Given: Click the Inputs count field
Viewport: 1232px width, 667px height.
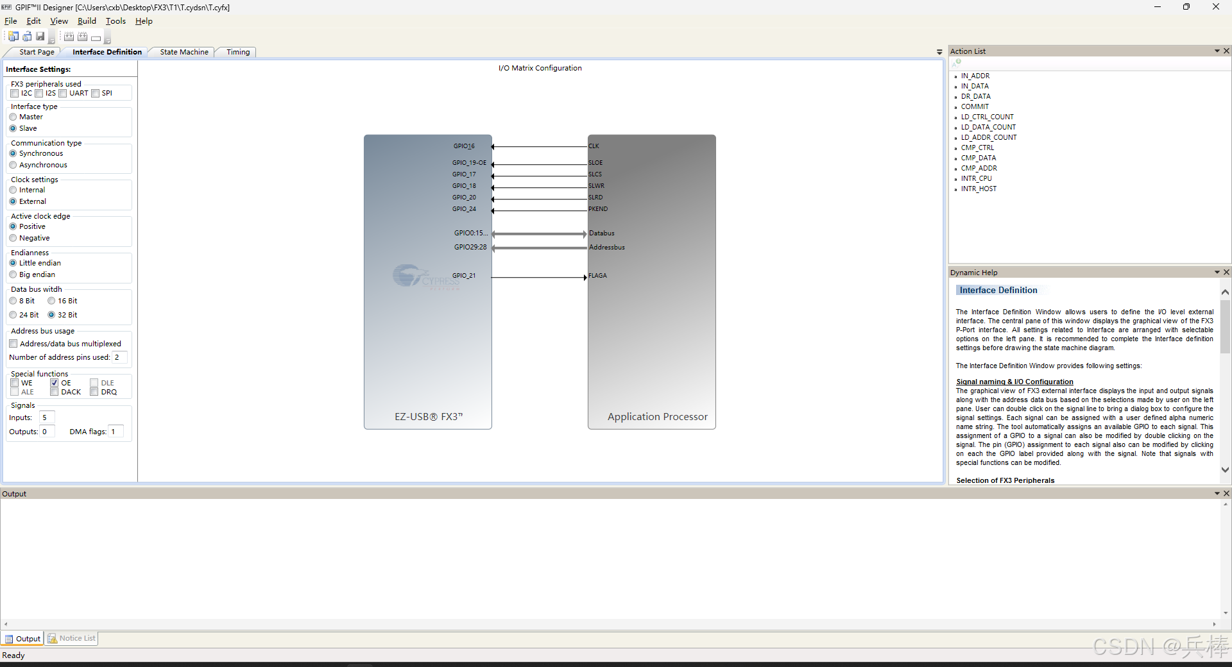Looking at the screenshot, I should (x=47, y=418).
